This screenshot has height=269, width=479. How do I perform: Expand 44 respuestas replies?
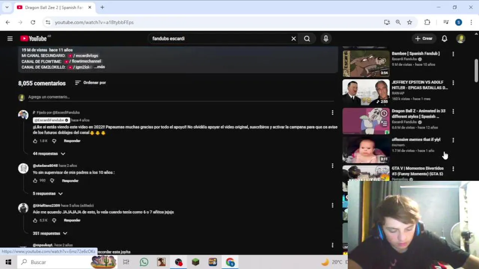pyautogui.click(x=49, y=154)
